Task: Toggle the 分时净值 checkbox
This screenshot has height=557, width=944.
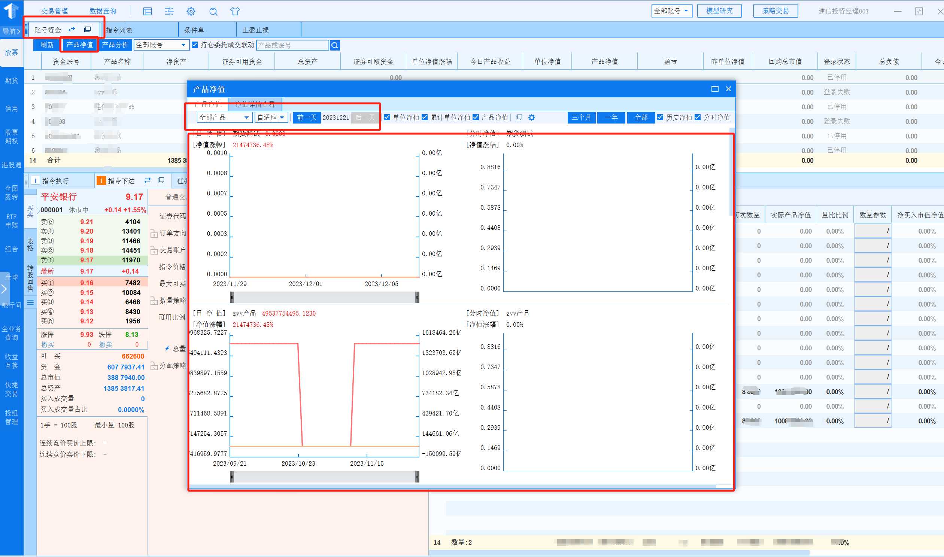Action: coord(697,118)
